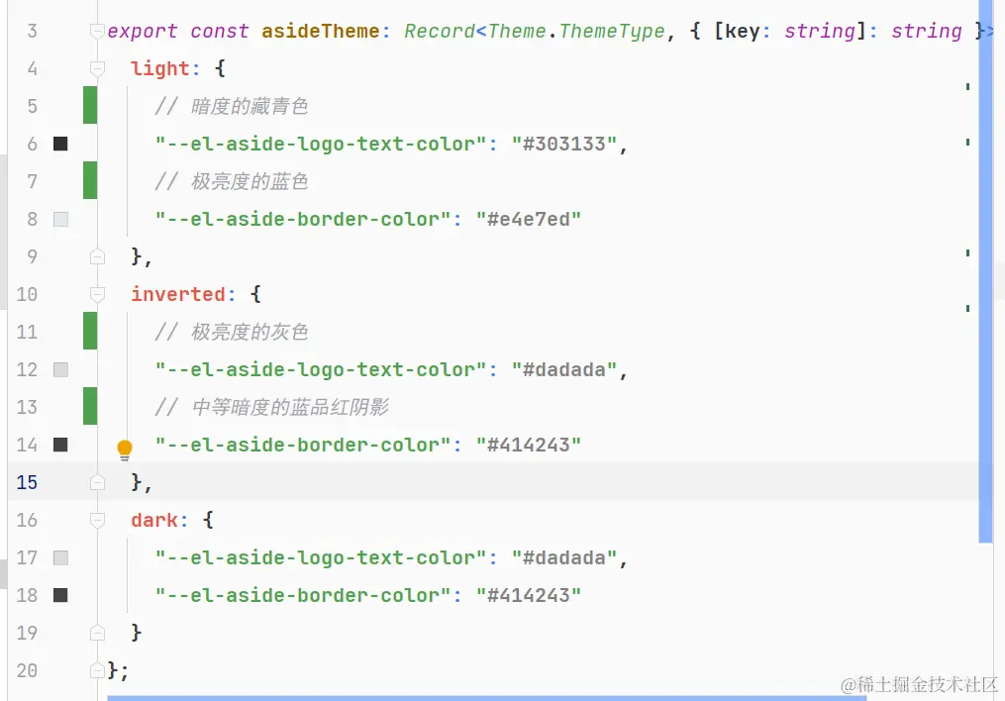
Task: Click the logo-text-color key on line 6
Action: 321,144
